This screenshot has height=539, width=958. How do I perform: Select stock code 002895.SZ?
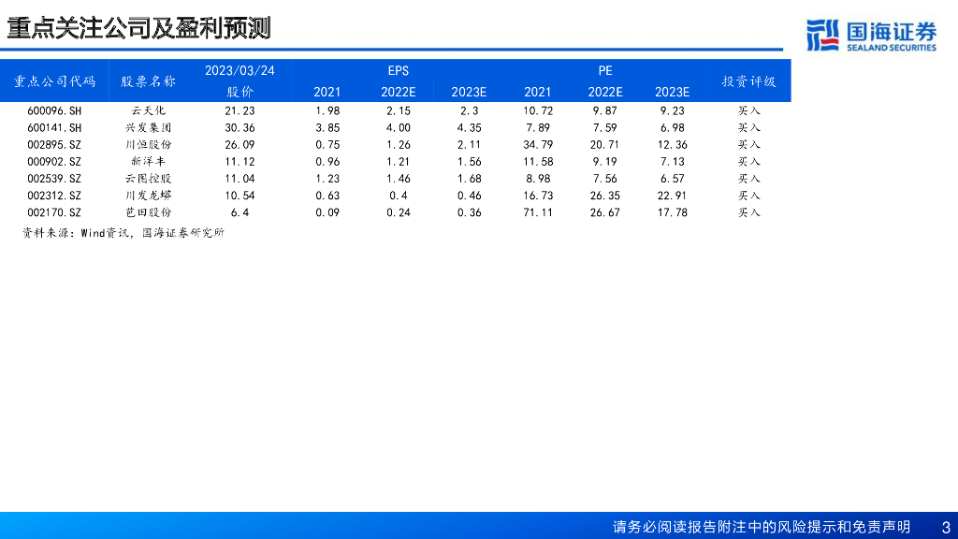tap(54, 145)
